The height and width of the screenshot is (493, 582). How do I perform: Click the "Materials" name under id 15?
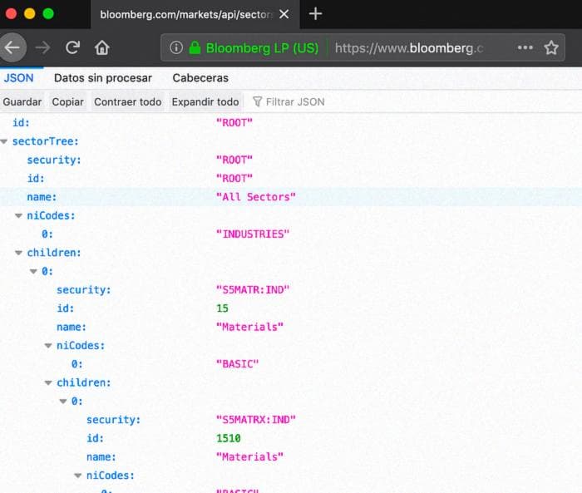[x=249, y=327]
